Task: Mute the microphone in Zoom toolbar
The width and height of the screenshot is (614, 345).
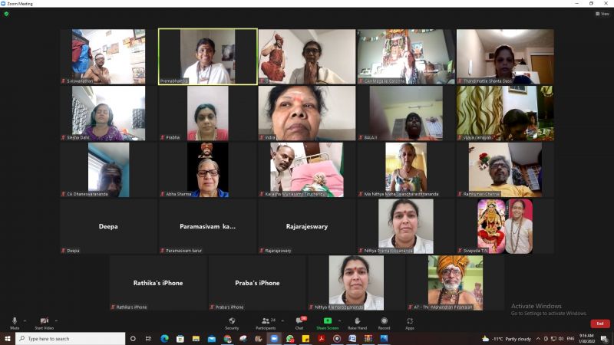Action: [15, 323]
